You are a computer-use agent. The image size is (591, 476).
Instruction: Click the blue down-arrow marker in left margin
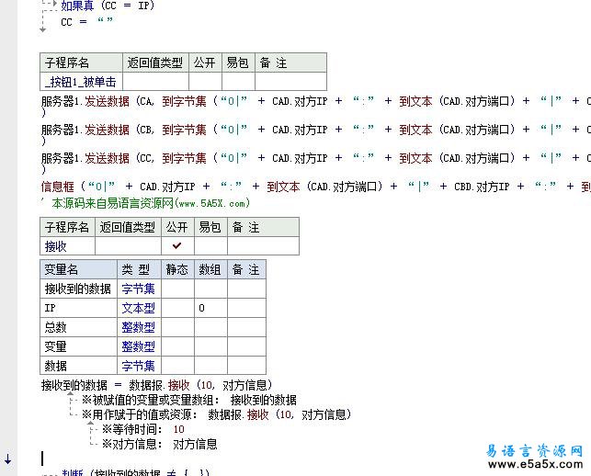tap(8, 459)
